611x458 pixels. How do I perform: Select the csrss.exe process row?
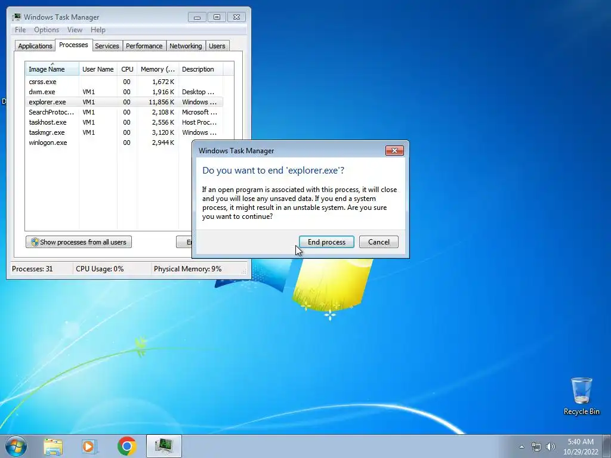click(124, 82)
